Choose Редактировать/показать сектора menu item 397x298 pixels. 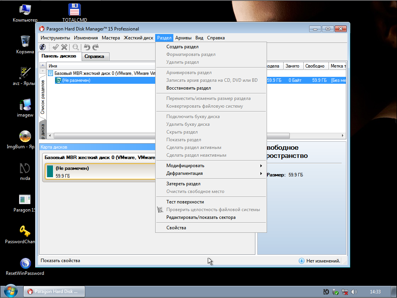pos(211,217)
